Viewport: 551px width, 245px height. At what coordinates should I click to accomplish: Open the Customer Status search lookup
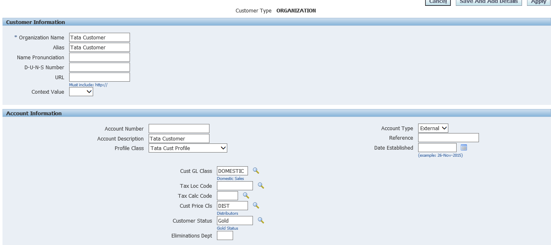click(261, 221)
